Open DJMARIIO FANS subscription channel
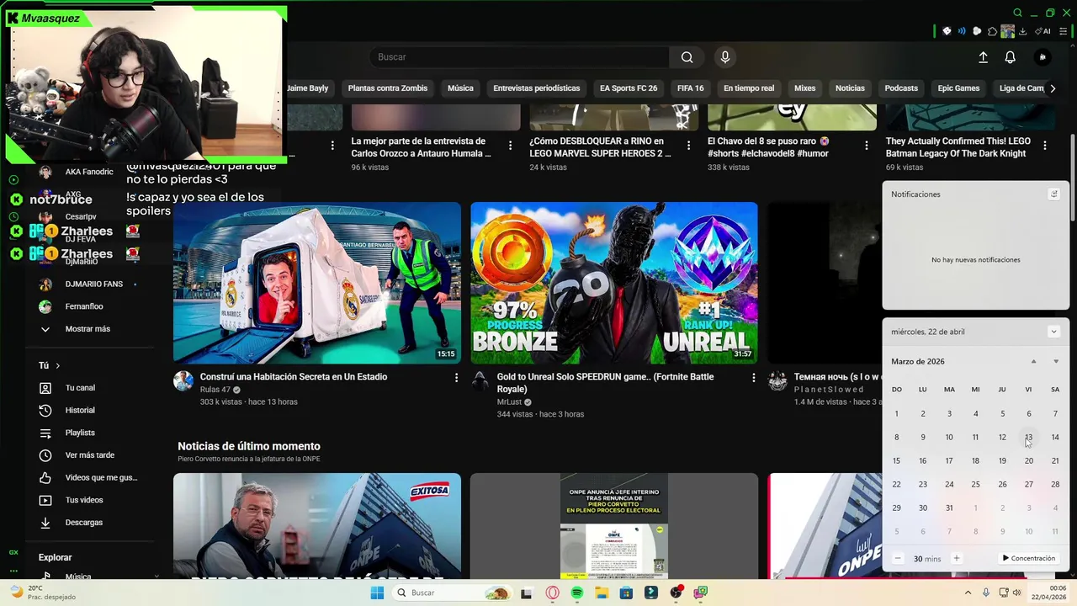This screenshot has height=606, width=1077. pyautogui.click(x=94, y=284)
